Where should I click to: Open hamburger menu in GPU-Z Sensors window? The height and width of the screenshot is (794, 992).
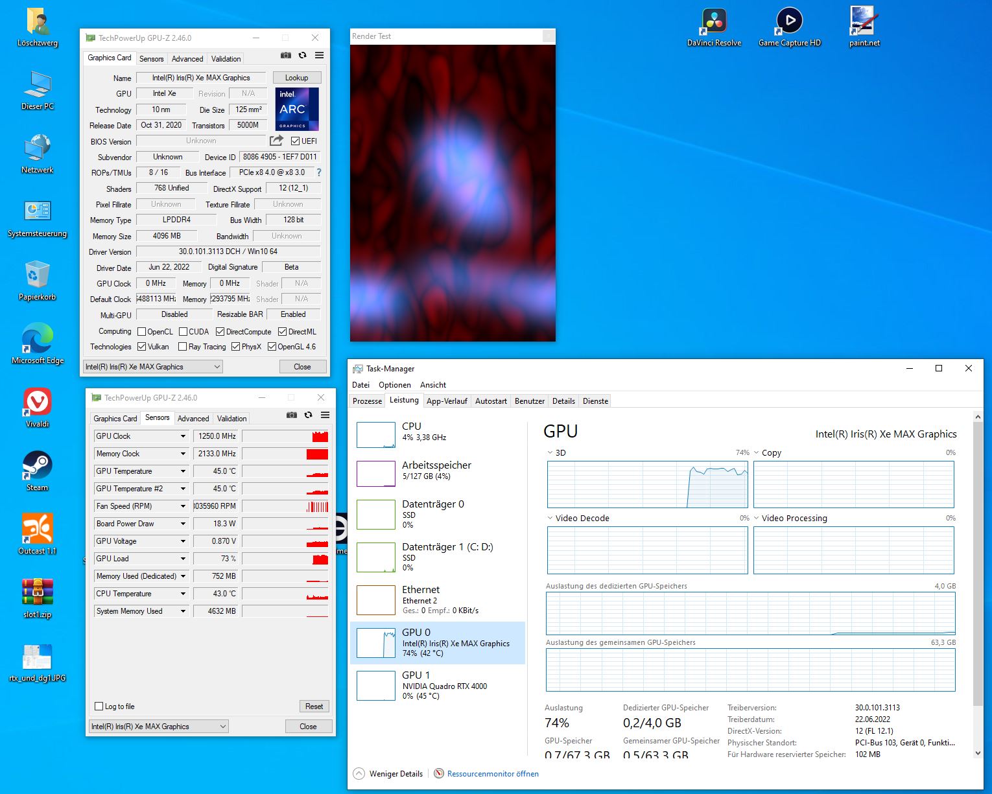coord(325,415)
